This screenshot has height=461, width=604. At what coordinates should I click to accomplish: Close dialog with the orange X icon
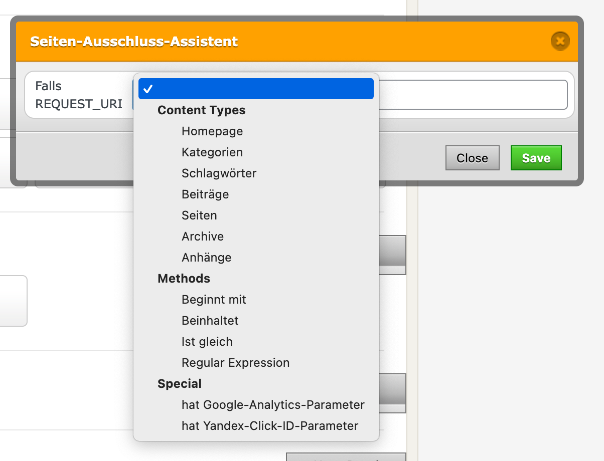[560, 41]
